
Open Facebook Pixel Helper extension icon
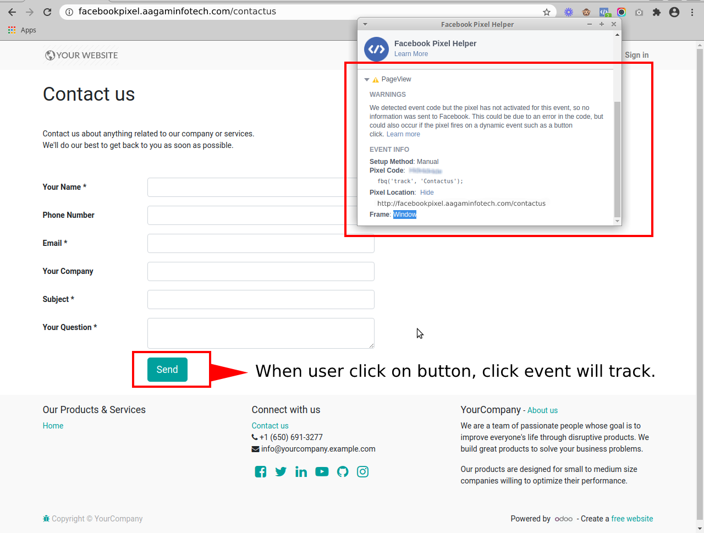[x=604, y=12]
